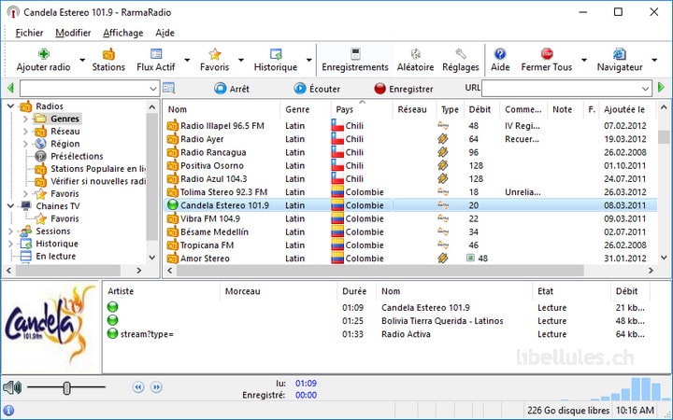
Task: Open the Navigateur dropdown arrow
Action: click(x=654, y=60)
